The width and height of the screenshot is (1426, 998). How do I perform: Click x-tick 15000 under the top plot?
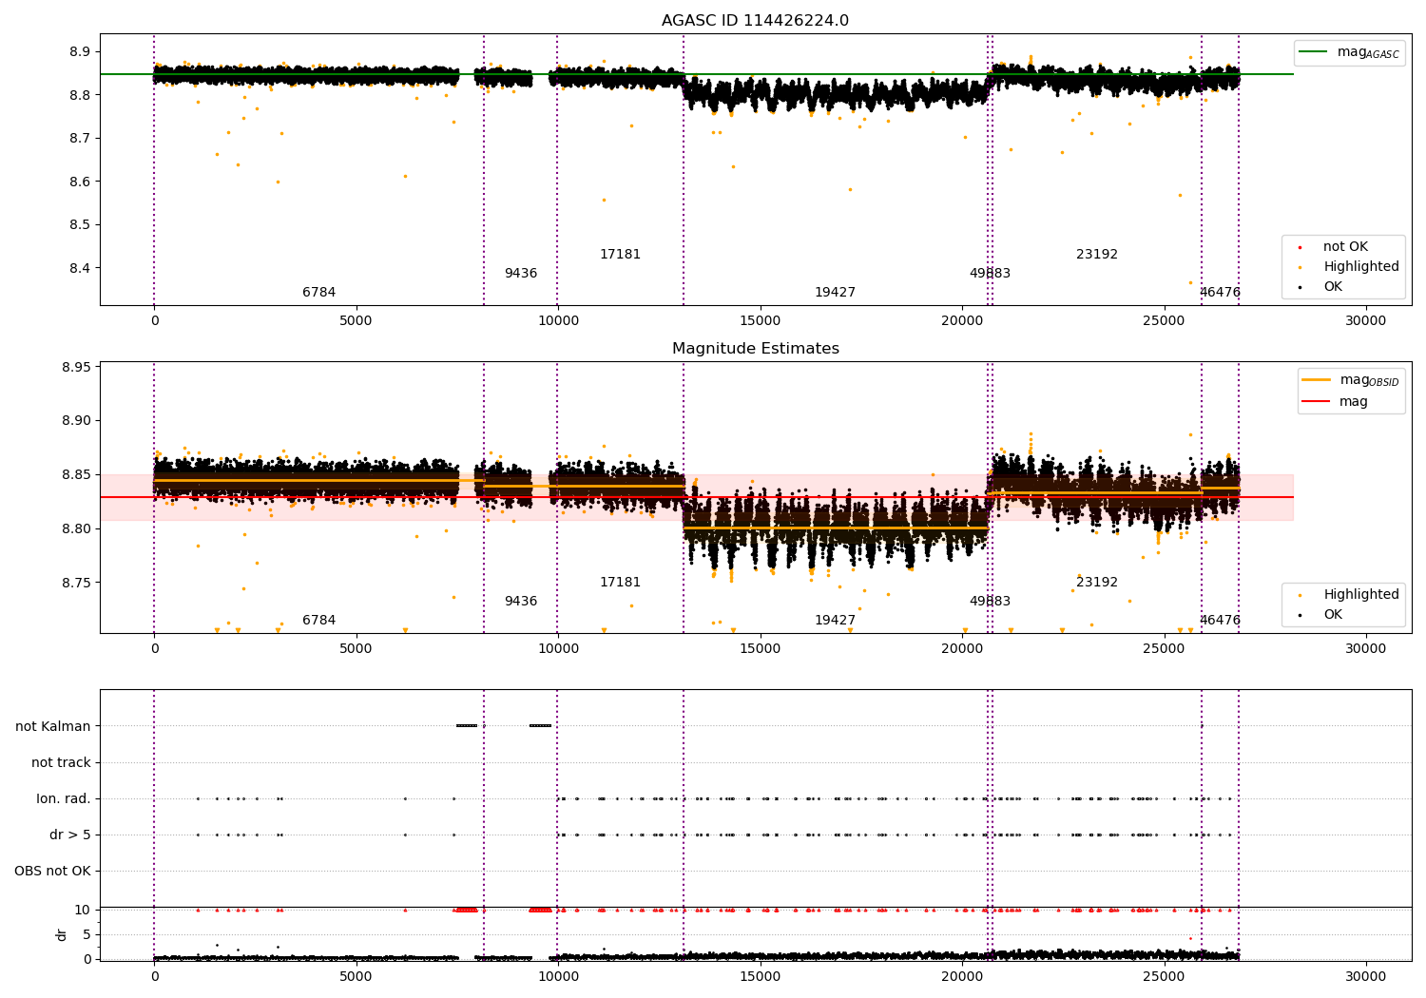tap(760, 321)
